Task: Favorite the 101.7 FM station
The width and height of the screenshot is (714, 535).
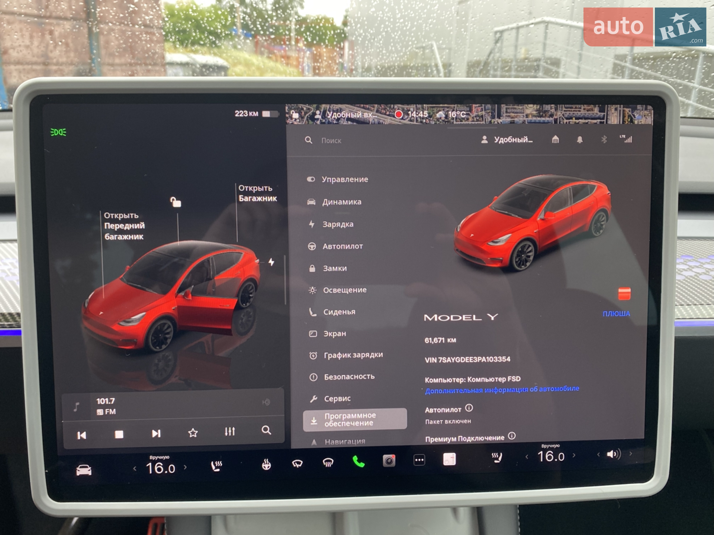Action: [x=193, y=432]
